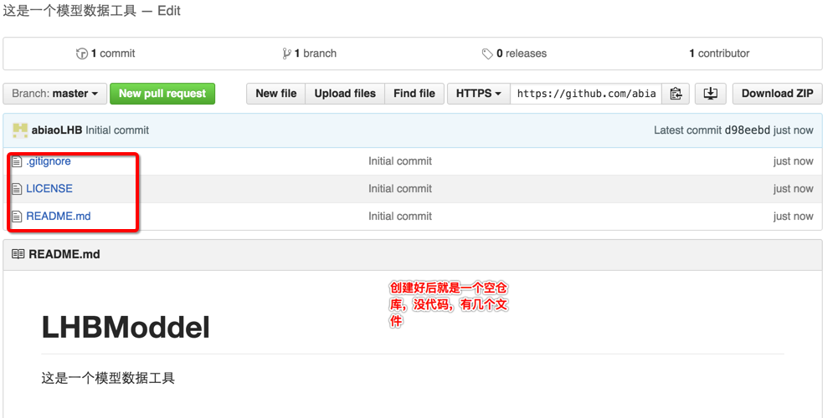Click 'just now' in the LICENSE row
This screenshot has width=838, height=418.
(x=793, y=188)
